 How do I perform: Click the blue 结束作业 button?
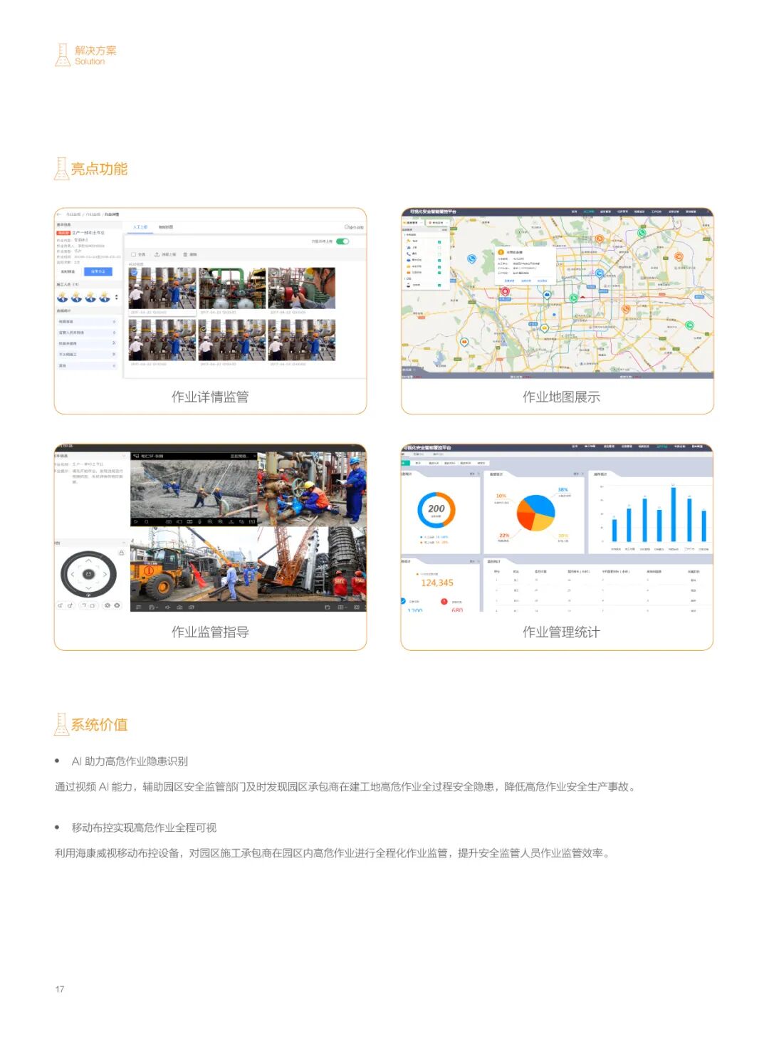tap(98, 271)
